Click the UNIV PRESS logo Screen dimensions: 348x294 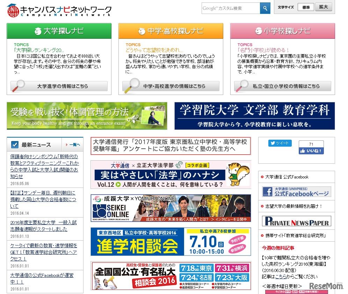pos(13,10)
